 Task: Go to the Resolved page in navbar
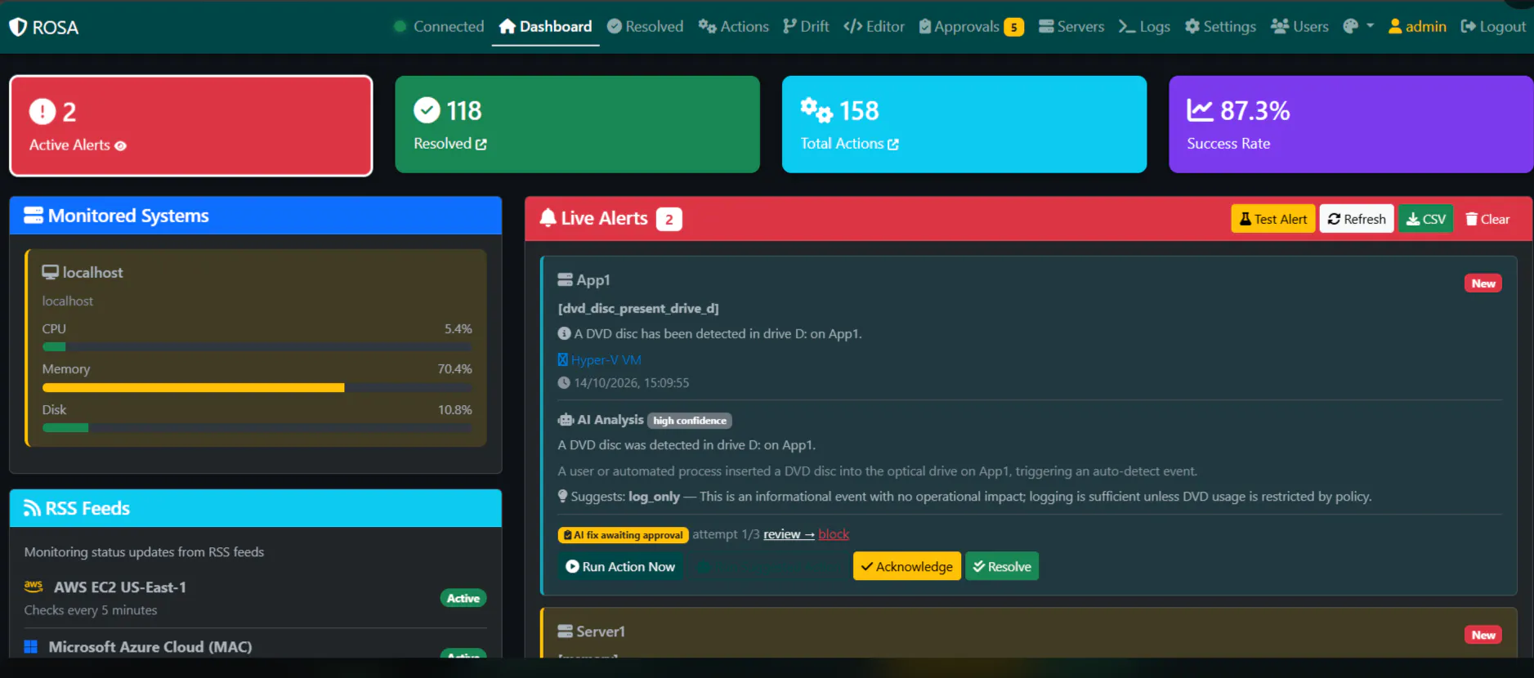coord(645,27)
